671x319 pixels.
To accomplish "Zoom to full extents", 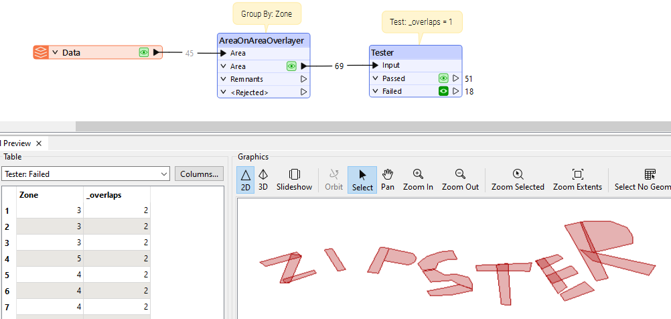I will tap(577, 180).
